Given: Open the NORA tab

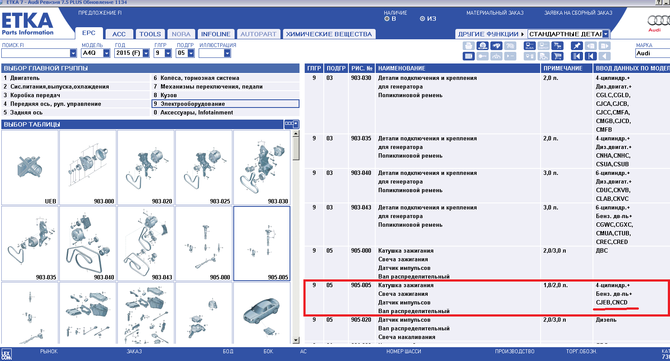Looking at the screenshot, I should pyautogui.click(x=181, y=34).
